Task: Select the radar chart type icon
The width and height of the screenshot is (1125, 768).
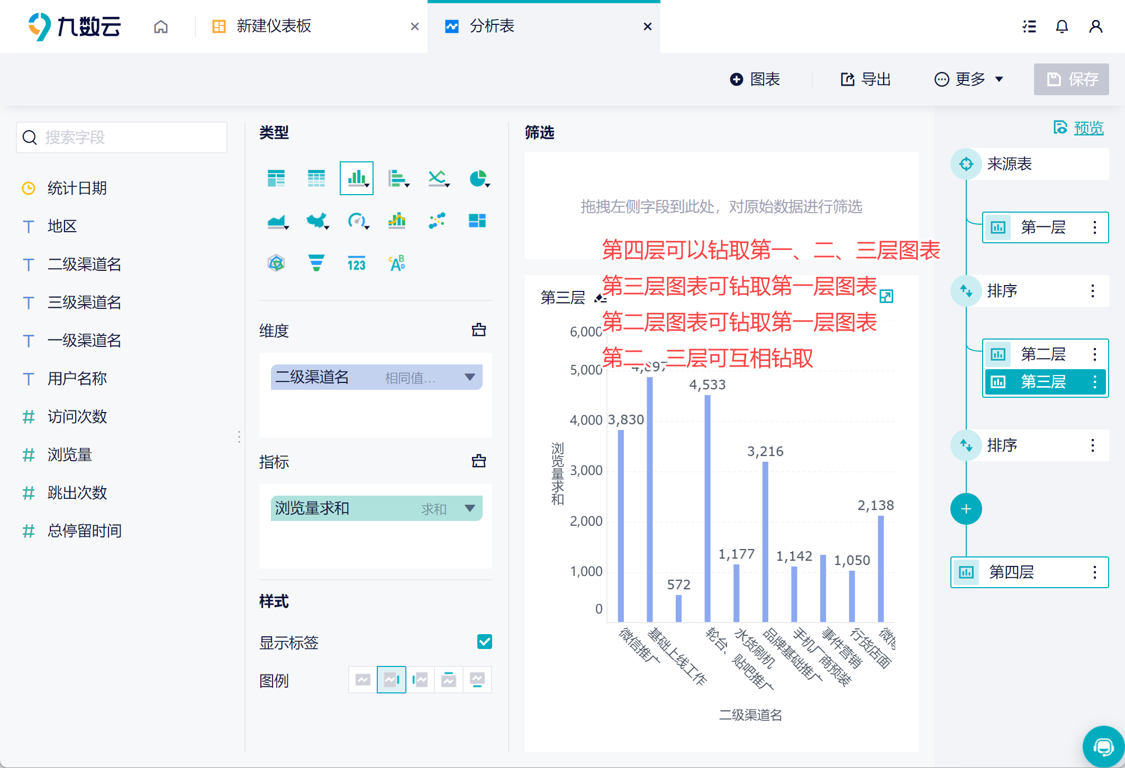Action: [x=276, y=263]
